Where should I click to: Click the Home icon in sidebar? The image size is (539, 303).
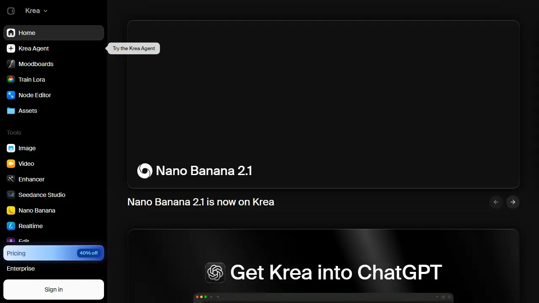[x=11, y=33]
